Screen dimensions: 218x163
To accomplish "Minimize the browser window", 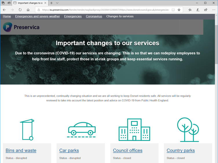I will [x=197, y=3].
